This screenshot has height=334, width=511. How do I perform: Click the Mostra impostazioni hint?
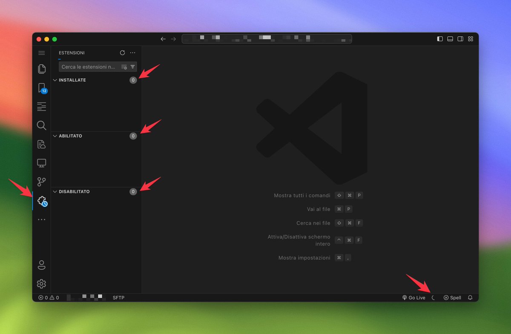pos(304,258)
